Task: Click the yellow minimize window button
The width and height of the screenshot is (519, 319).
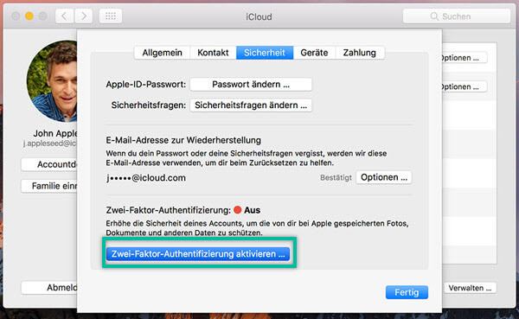Action: coord(29,16)
